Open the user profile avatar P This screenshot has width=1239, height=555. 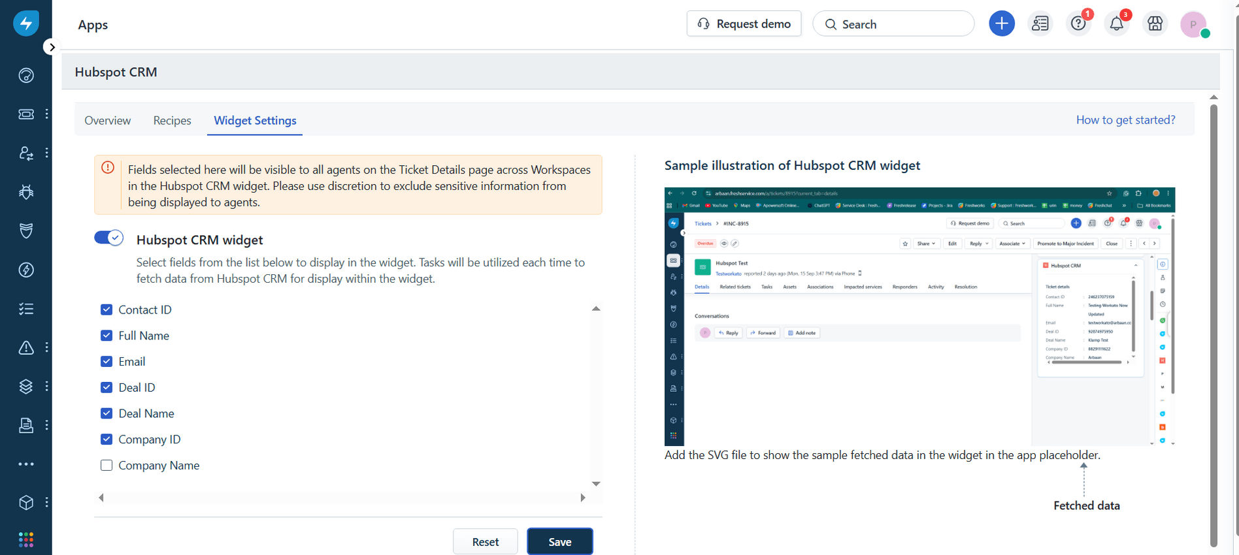pyautogui.click(x=1194, y=24)
